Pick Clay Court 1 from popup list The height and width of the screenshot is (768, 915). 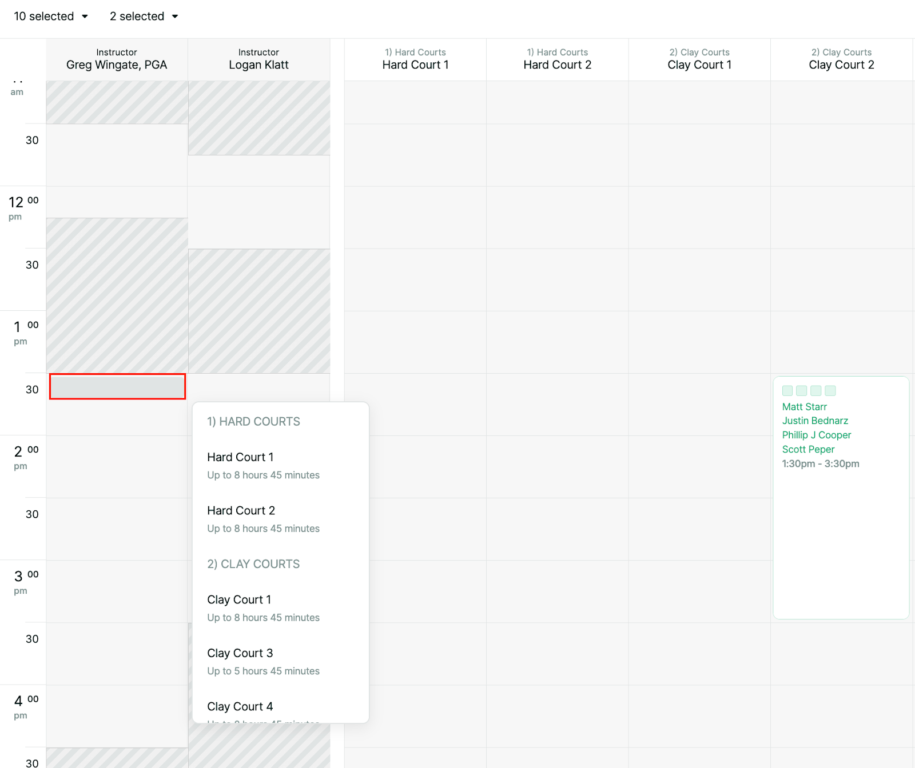pyautogui.click(x=263, y=608)
